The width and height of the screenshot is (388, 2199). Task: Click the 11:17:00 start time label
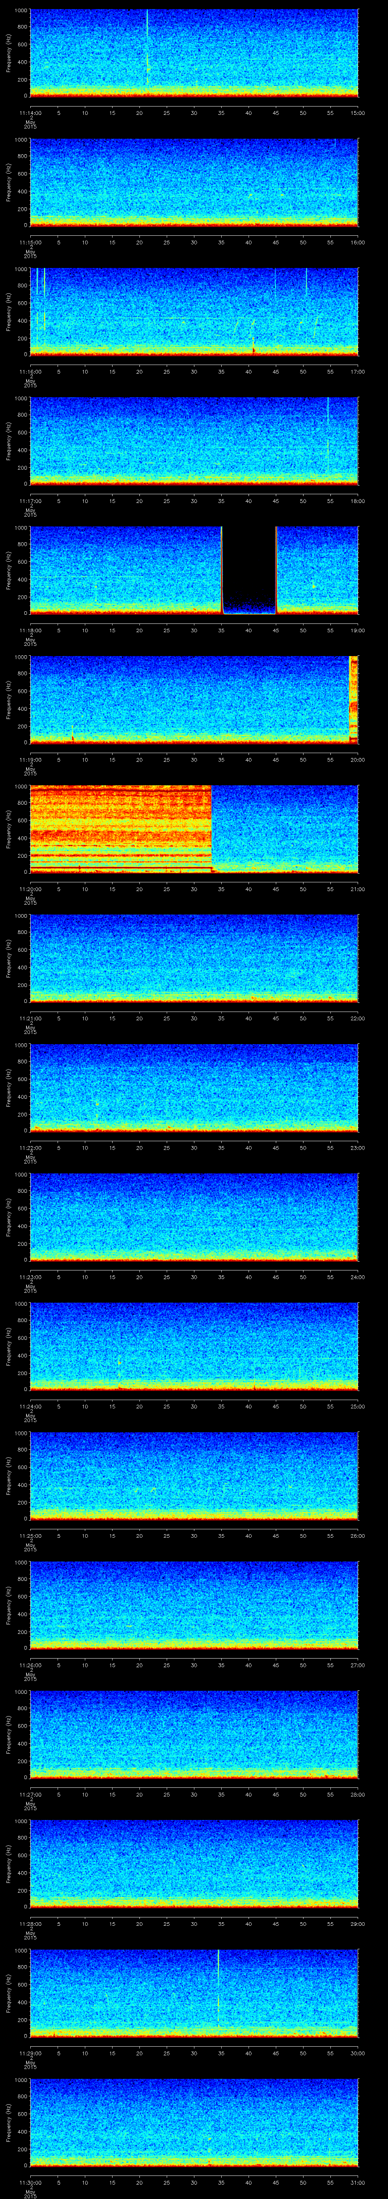tap(30, 501)
